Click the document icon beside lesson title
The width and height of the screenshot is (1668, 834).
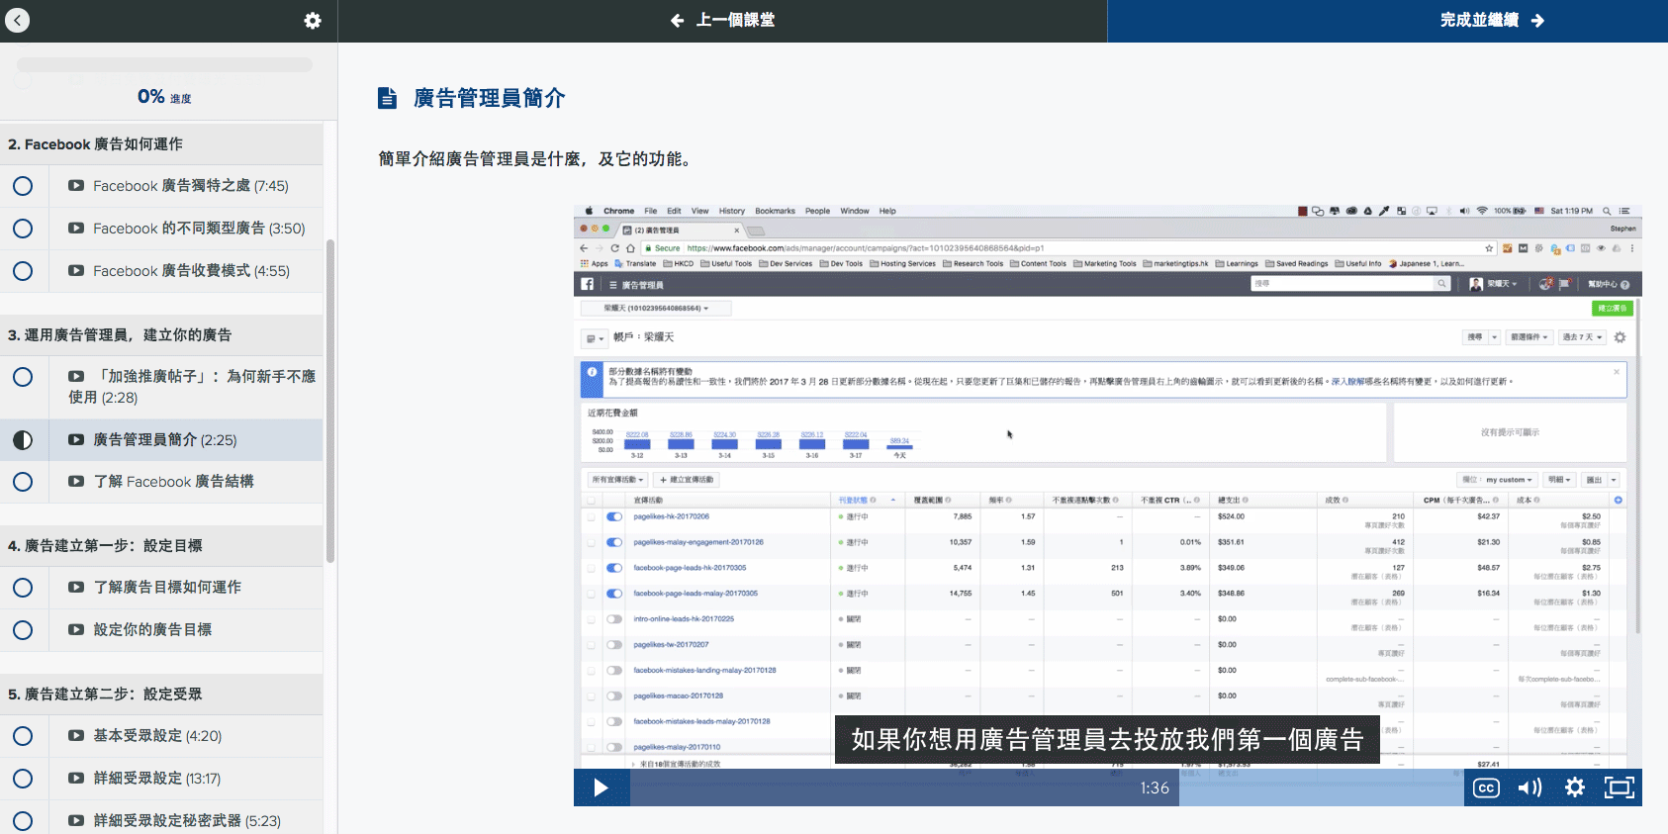(387, 98)
